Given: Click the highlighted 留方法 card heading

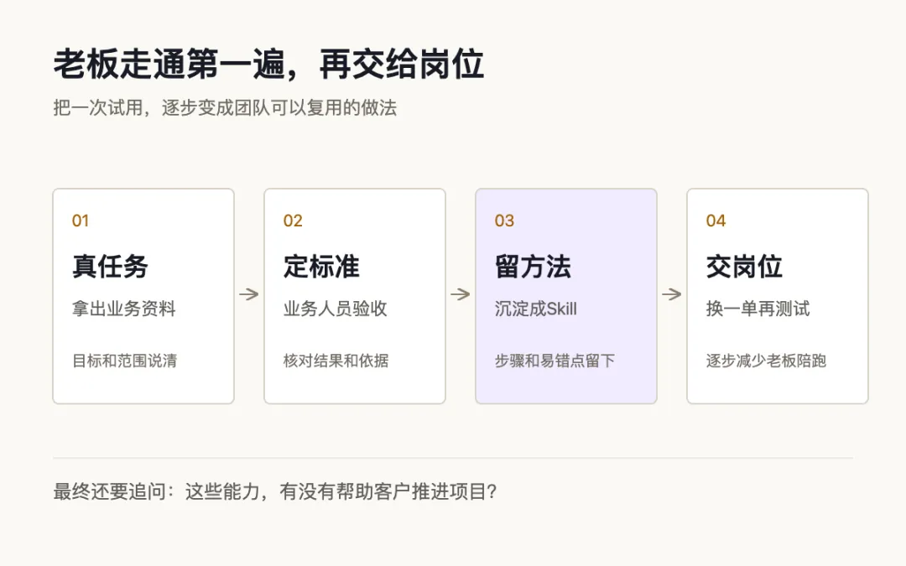Looking at the screenshot, I should point(533,267).
